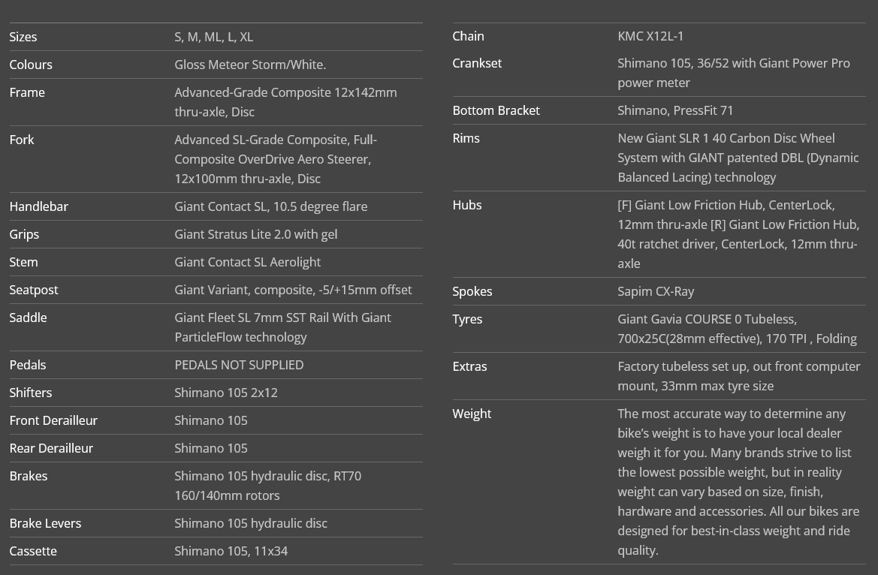
Task: Select the Rear Derailleur 'Shimano 105' value
Action: point(210,448)
